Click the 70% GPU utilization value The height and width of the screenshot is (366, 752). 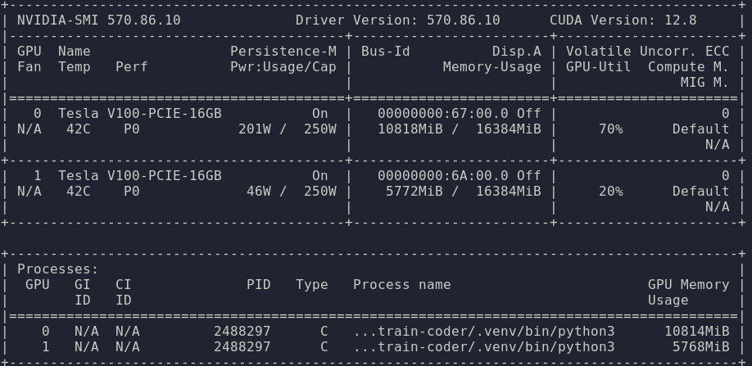click(611, 129)
